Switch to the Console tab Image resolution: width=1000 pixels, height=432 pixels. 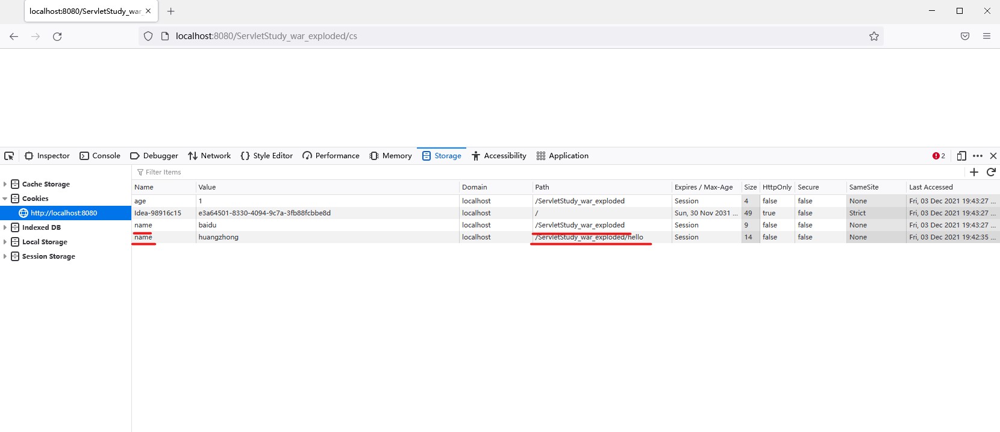tap(100, 156)
